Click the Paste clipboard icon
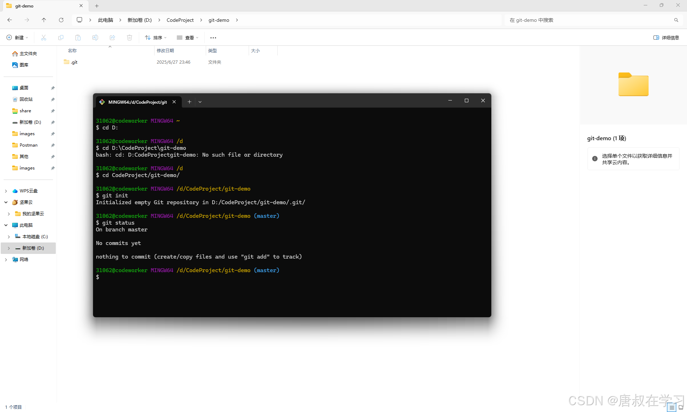This screenshot has width=687, height=412. pyautogui.click(x=78, y=38)
